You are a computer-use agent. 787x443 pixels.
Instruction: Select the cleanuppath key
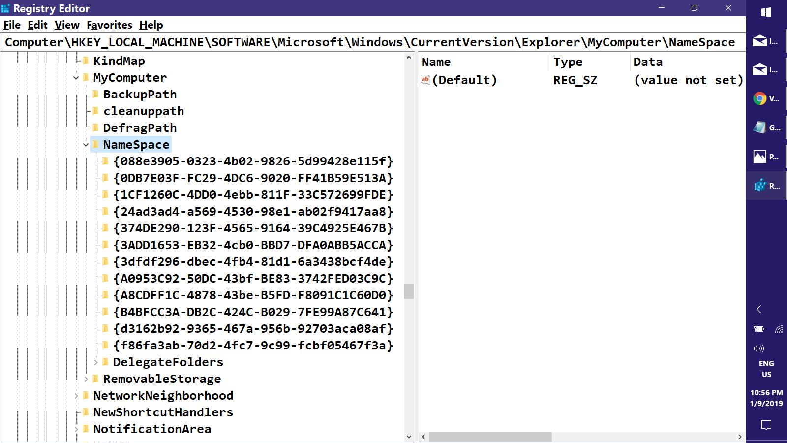click(144, 111)
